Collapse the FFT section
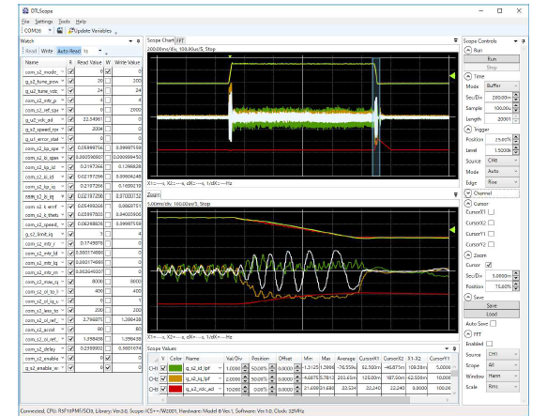547x416 pixels. point(468,334)
